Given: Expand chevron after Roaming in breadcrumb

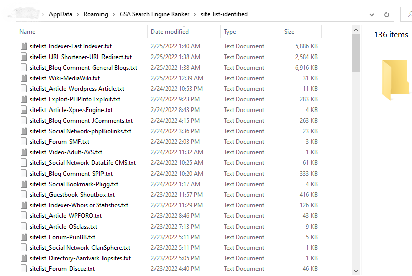Looking at the screenshot, I should pos(114,14).
